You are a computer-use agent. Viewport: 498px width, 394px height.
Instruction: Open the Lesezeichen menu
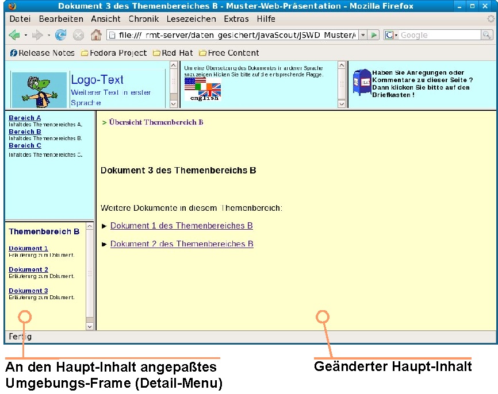coord(191,19)
